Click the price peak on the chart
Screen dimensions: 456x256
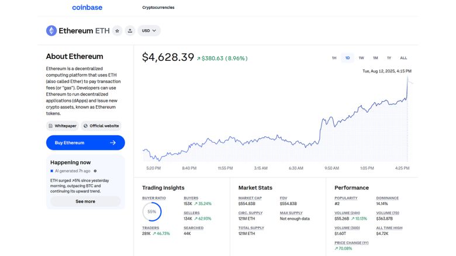click(x=407, y=78)
